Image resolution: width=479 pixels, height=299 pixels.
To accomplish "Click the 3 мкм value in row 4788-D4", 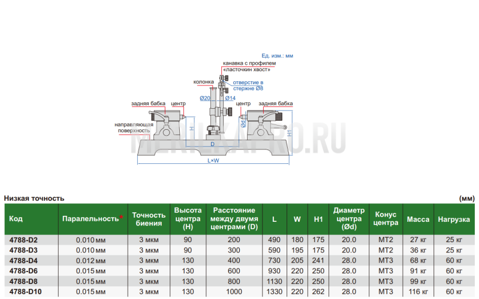I will 149,261.
